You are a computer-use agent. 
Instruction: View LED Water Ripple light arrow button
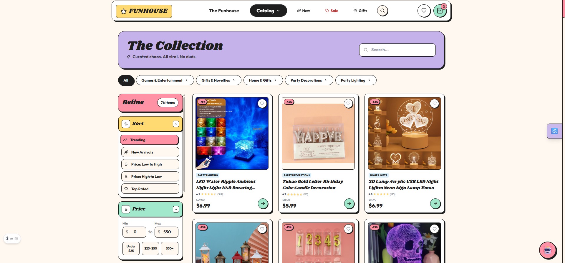coord(263,203)
